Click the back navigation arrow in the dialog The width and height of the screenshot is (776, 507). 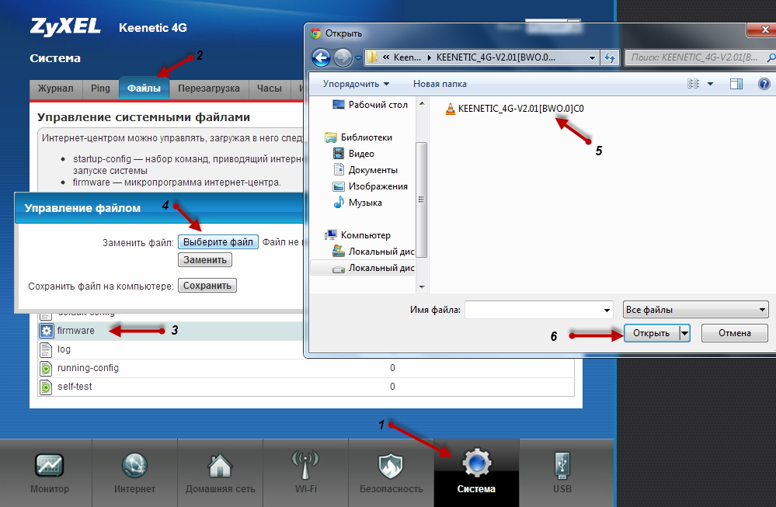coord(321,57)
